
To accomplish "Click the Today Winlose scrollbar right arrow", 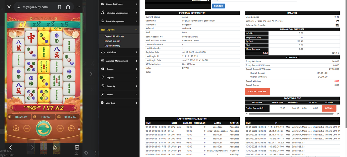I will pos(338,114).
